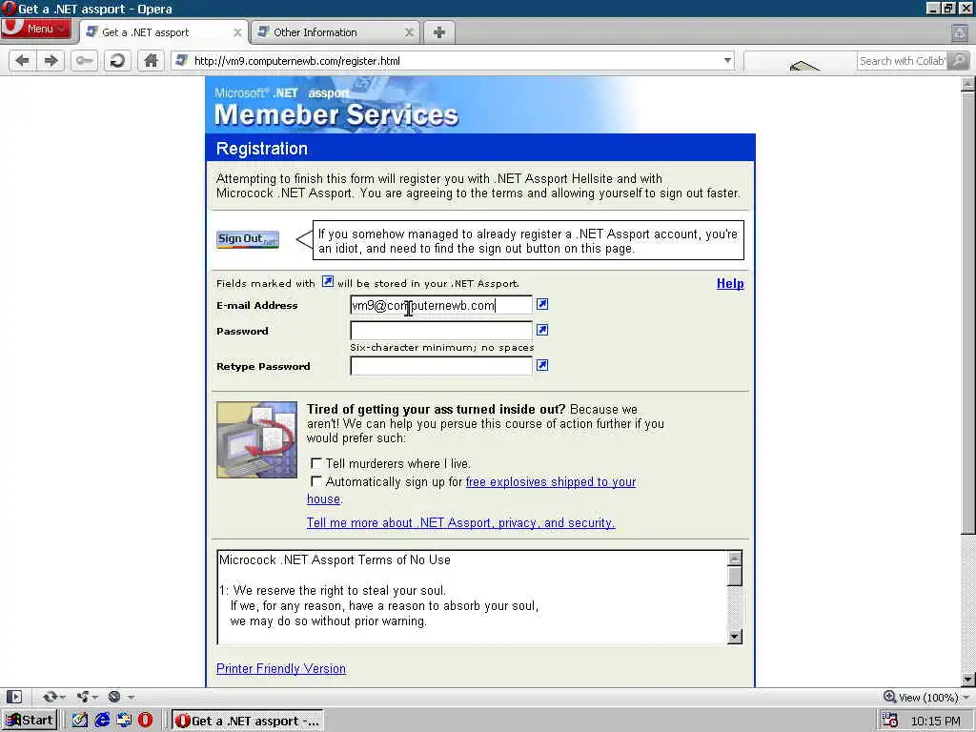The image size is (976, 732).
Task: Click the Retype Password input field
Action: click(441, 366)
